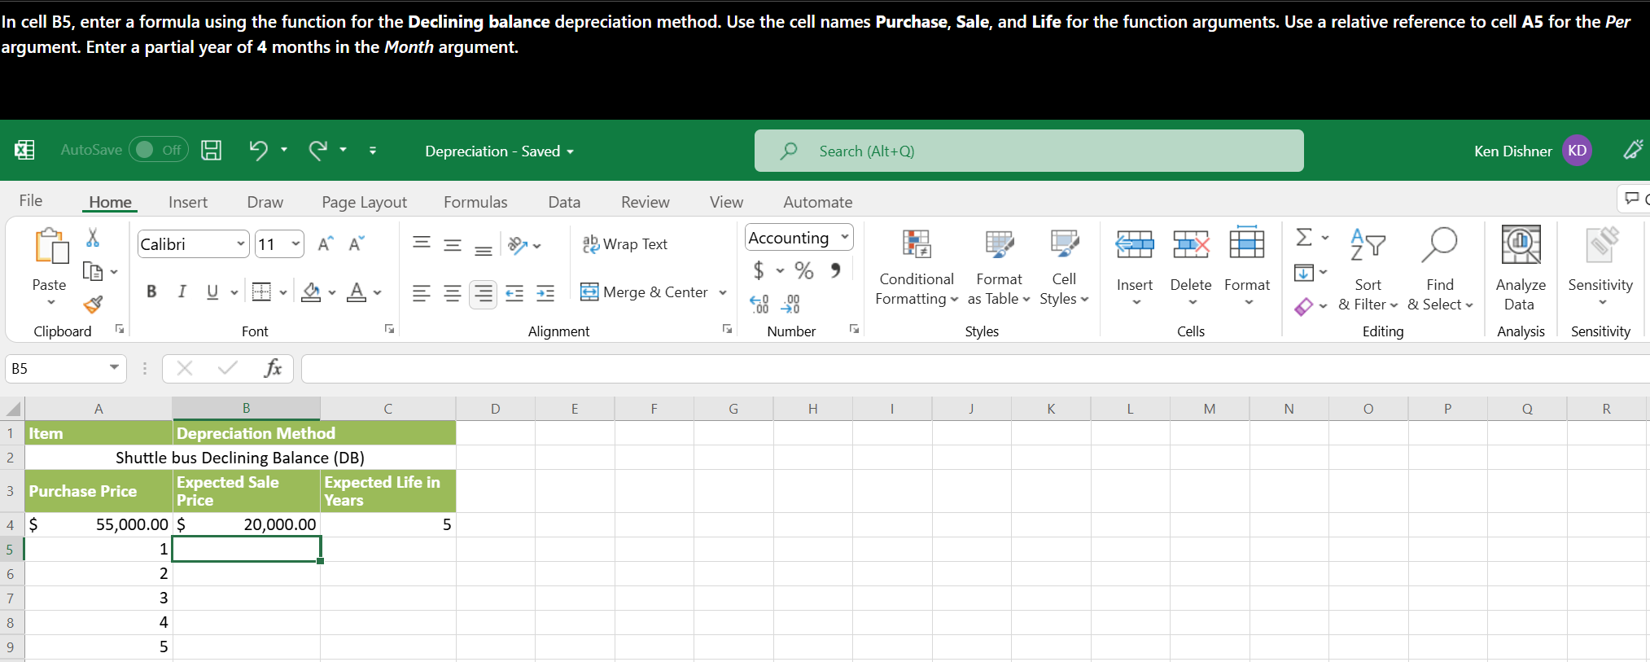This screenshot has height=662, width=1650.
Task: Click the Undo arrow icon
Action: point(258,150)
